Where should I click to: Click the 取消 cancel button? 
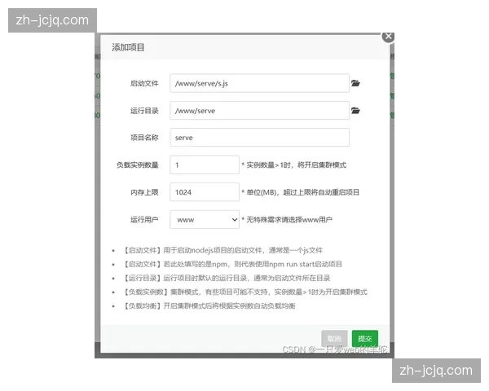pyautogui.click(x=334, y=339)
